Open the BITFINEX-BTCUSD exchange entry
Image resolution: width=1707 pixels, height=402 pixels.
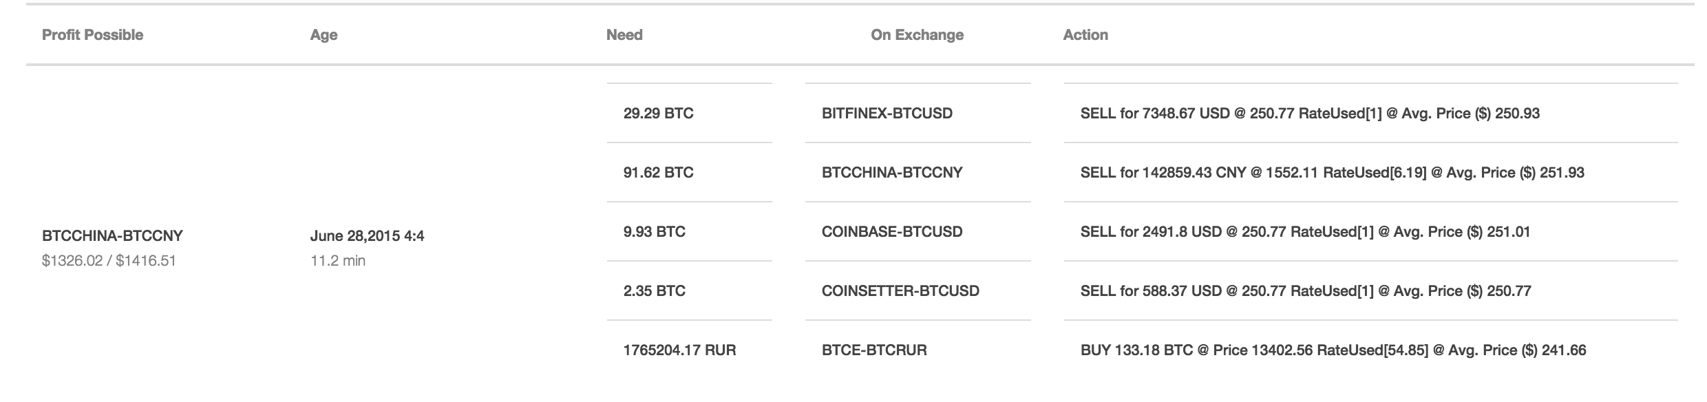coord(887,114)
